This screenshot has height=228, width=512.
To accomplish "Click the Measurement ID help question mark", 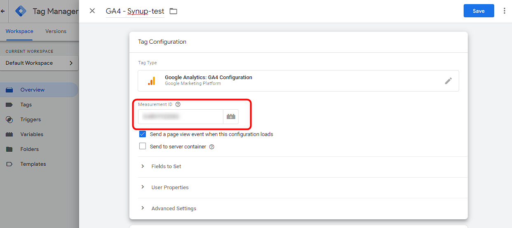I will click(178, 105).
